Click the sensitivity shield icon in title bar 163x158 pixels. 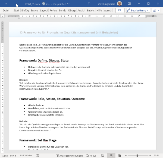pyautogui.click(x=43, y=4)
